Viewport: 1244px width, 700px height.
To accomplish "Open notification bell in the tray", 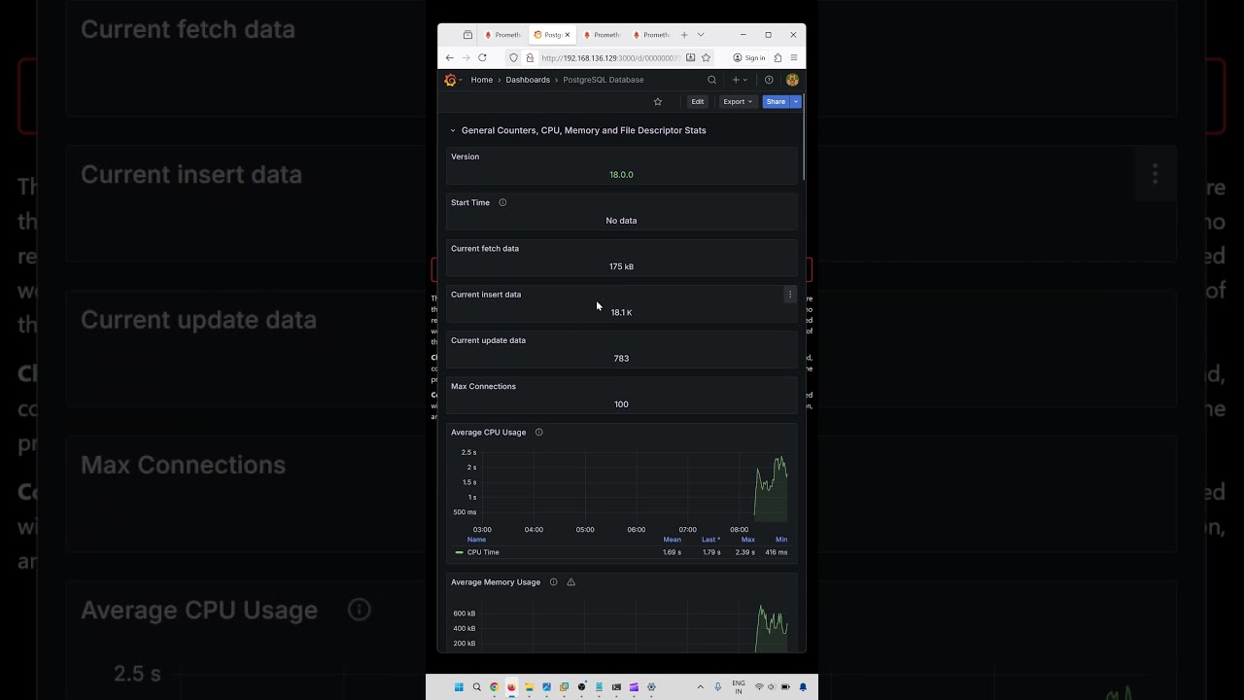I will click(x=803, y=687).
